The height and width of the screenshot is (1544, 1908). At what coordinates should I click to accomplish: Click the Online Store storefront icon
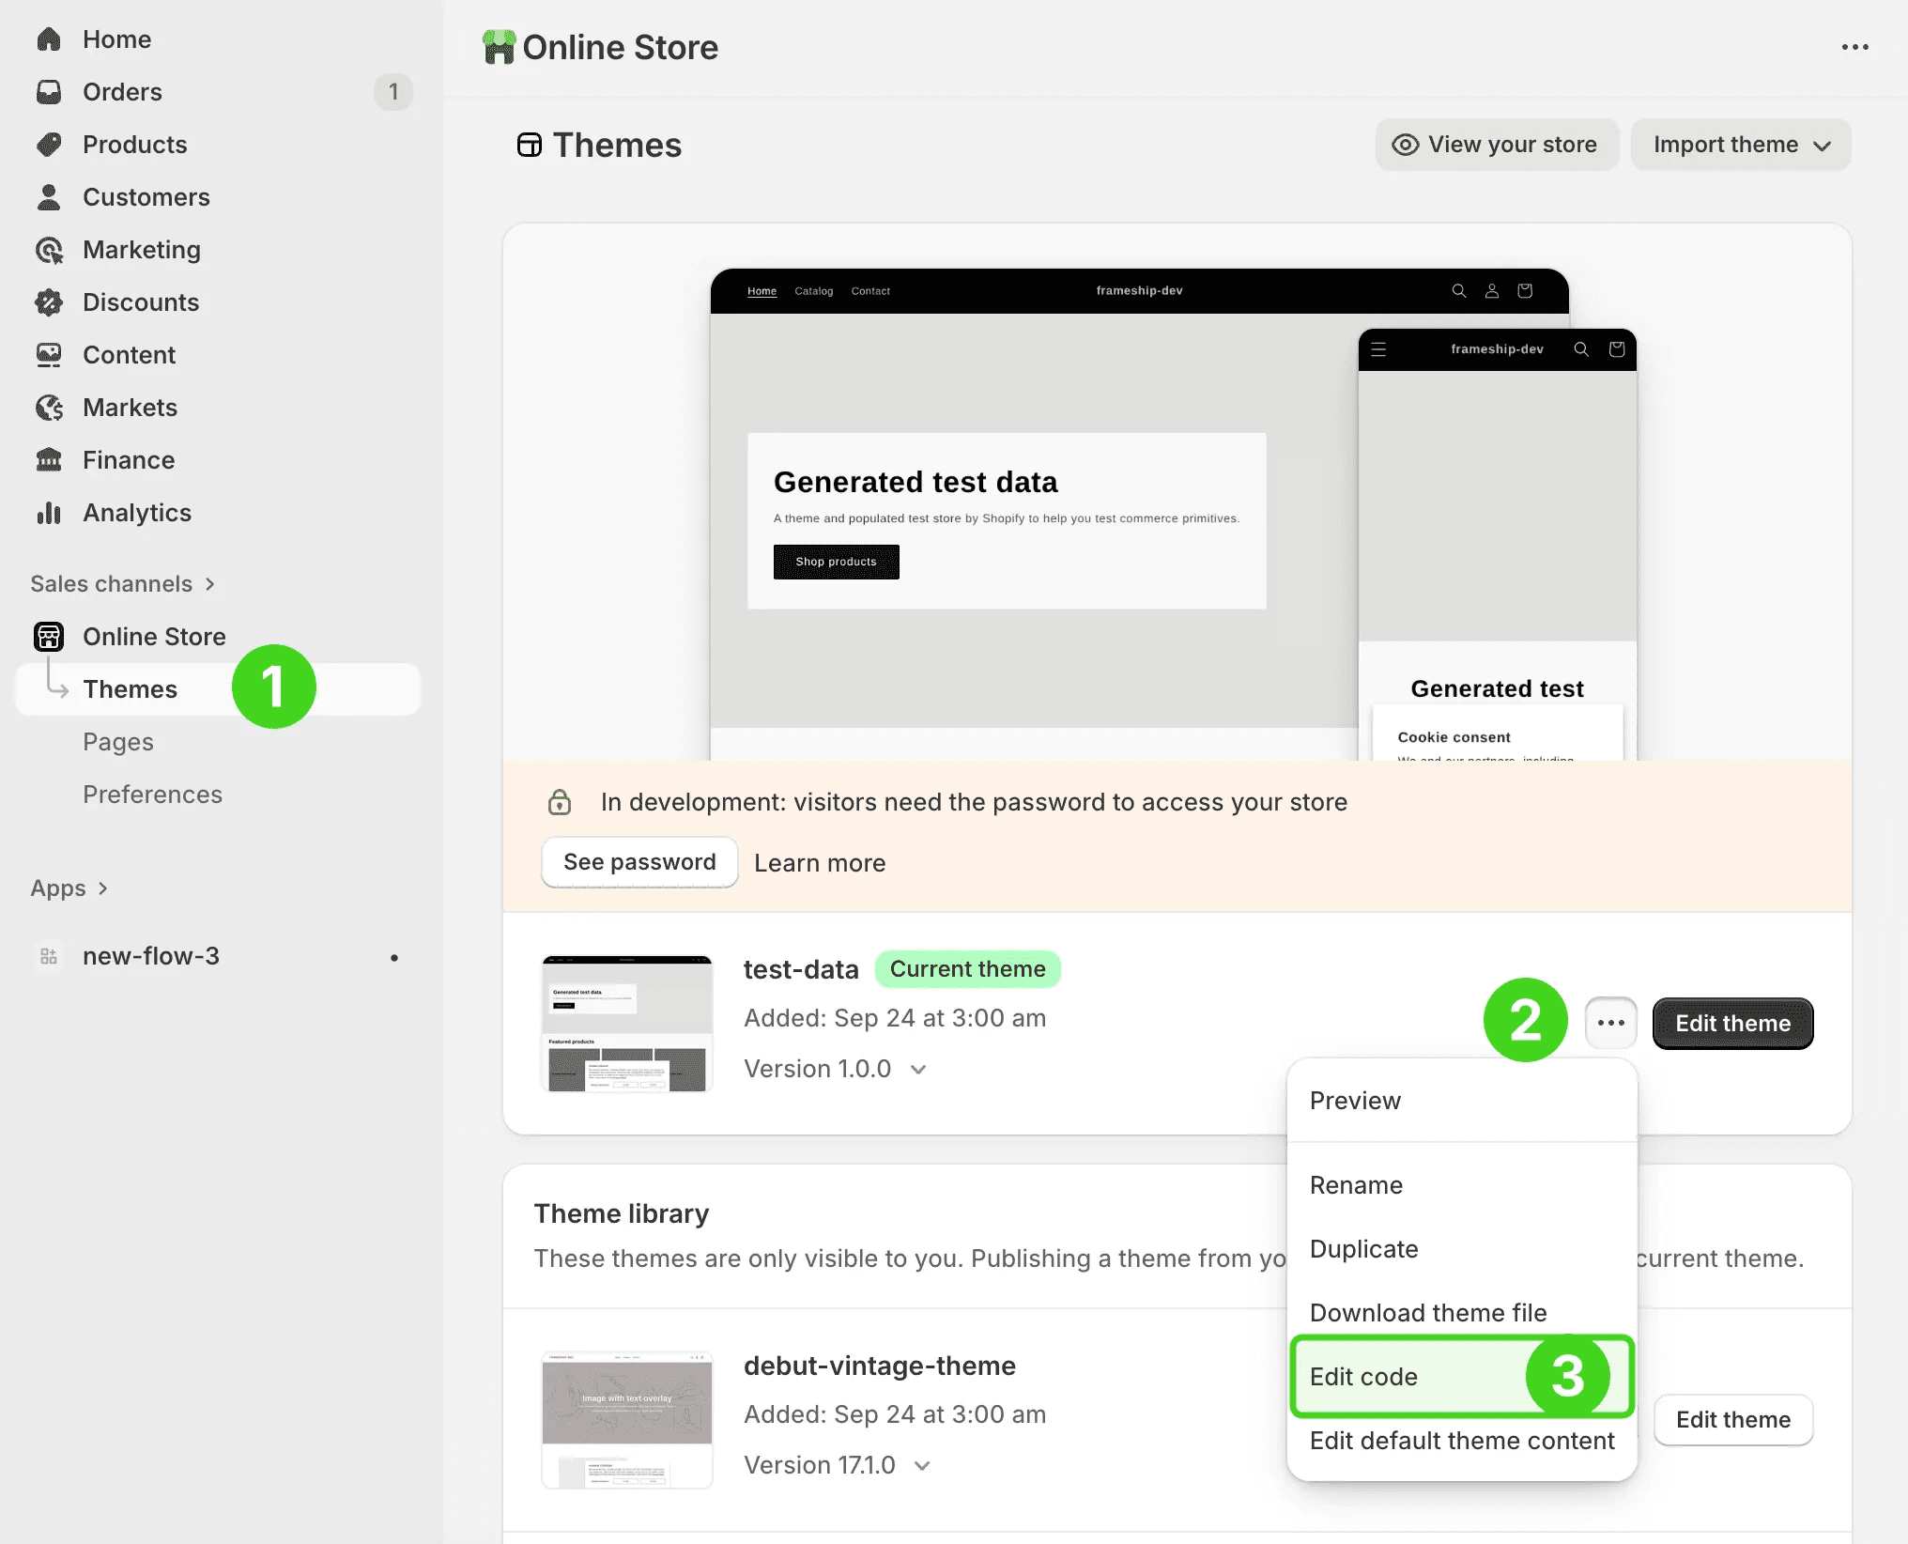coord(49,637)
